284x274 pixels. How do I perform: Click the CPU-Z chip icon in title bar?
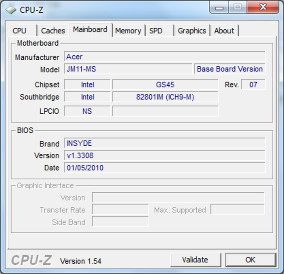point(11,10)
